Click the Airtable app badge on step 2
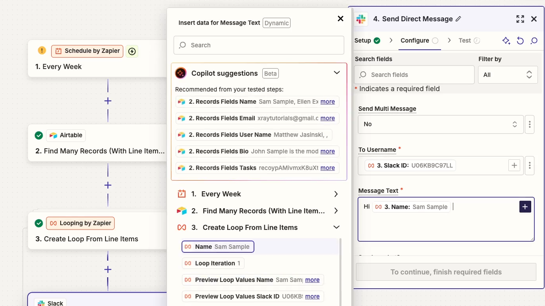The height and width of the screenshot is (306, 545). coord(66,135)
